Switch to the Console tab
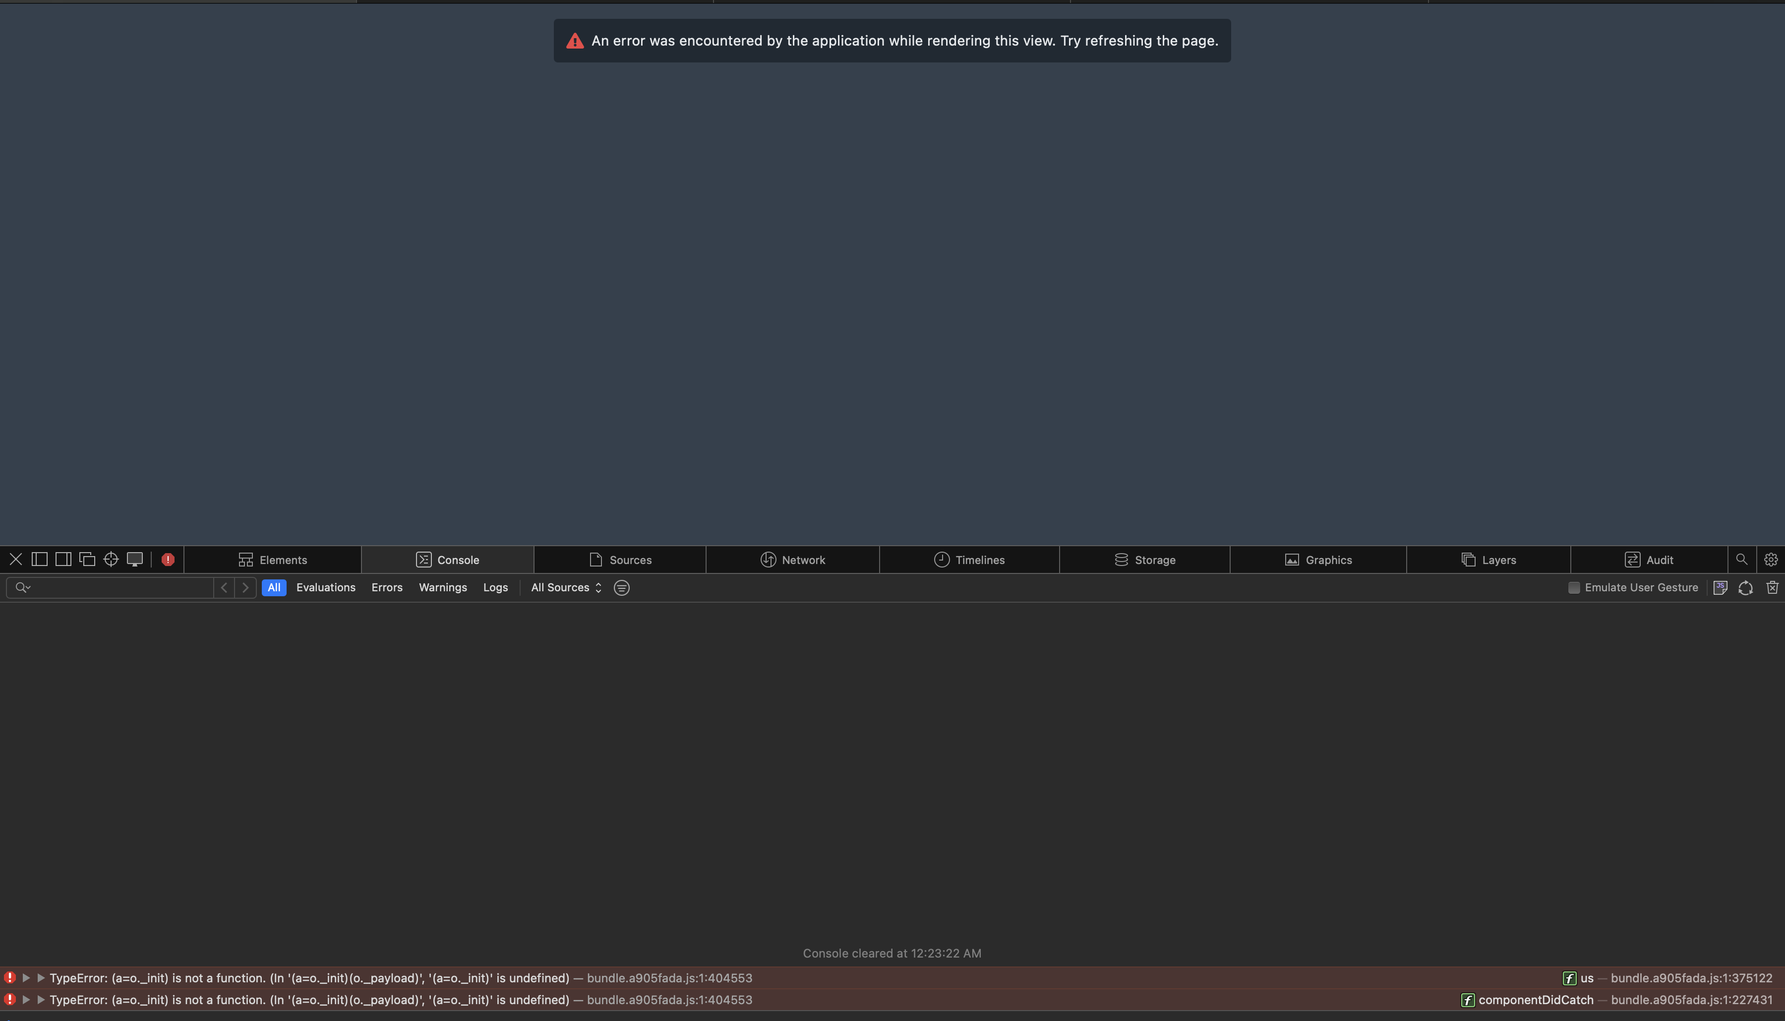Viewport: 1785px width, 1021px height. 447,560
